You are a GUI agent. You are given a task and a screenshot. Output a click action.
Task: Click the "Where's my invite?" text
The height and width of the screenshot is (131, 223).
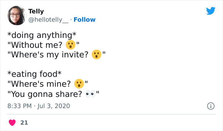(48, 55)
